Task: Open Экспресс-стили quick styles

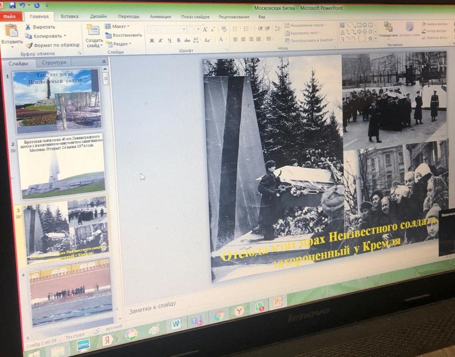Action: pos(409,30)
